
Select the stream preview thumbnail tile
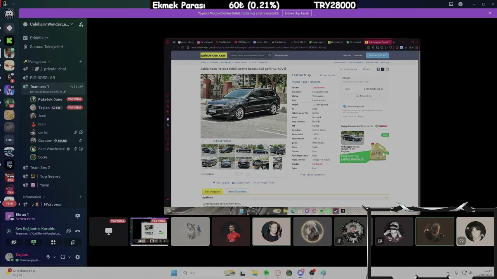tap(149, 231)
